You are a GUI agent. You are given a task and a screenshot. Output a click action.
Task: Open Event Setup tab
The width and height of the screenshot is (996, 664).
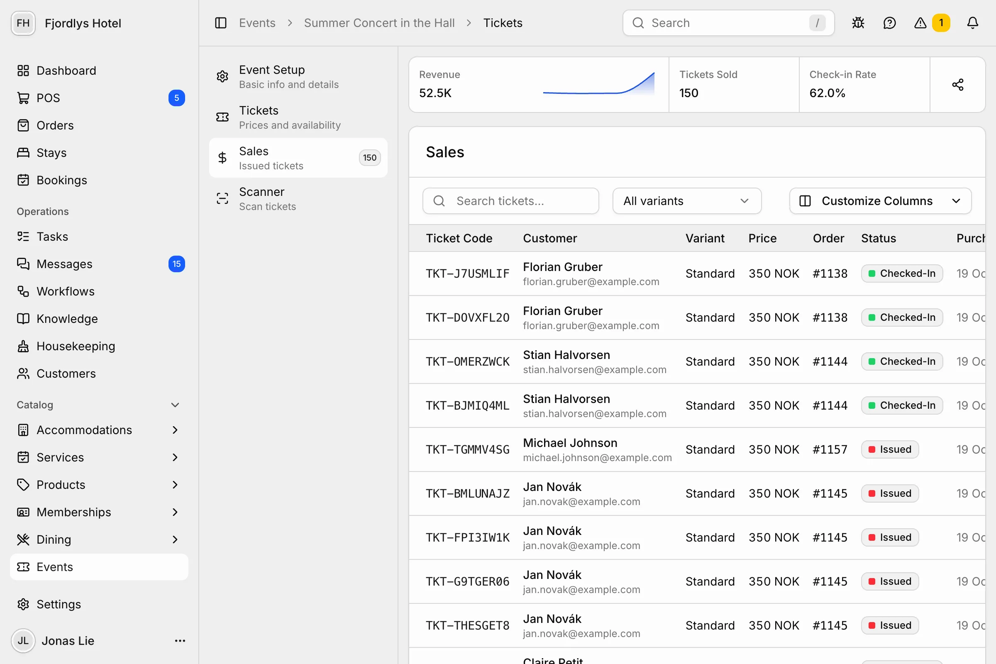(298, 77)
